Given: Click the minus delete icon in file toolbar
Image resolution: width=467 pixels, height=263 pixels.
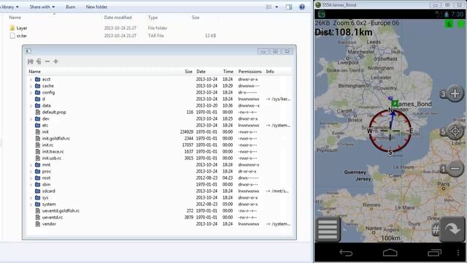Looking at the screenshot, I should (x=47, y=61).
